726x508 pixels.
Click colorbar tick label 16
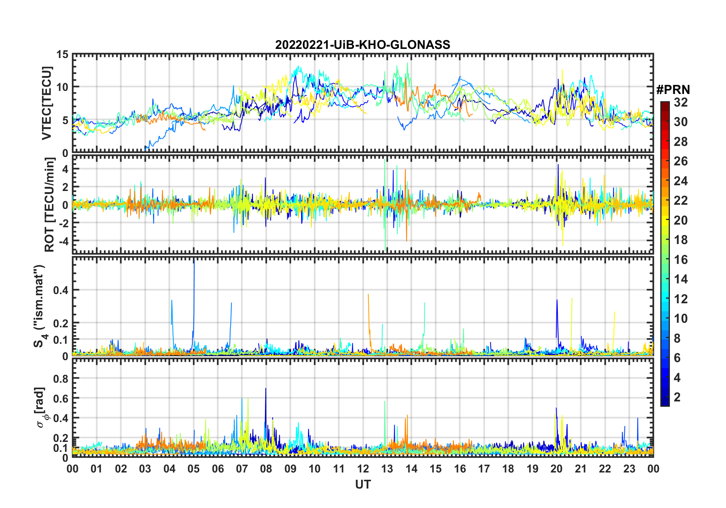click(x=681, y=260)
